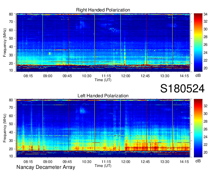Click the Left Handed plot color bar
This screenshot has height=171, width=211.
[x=198, y=128]
